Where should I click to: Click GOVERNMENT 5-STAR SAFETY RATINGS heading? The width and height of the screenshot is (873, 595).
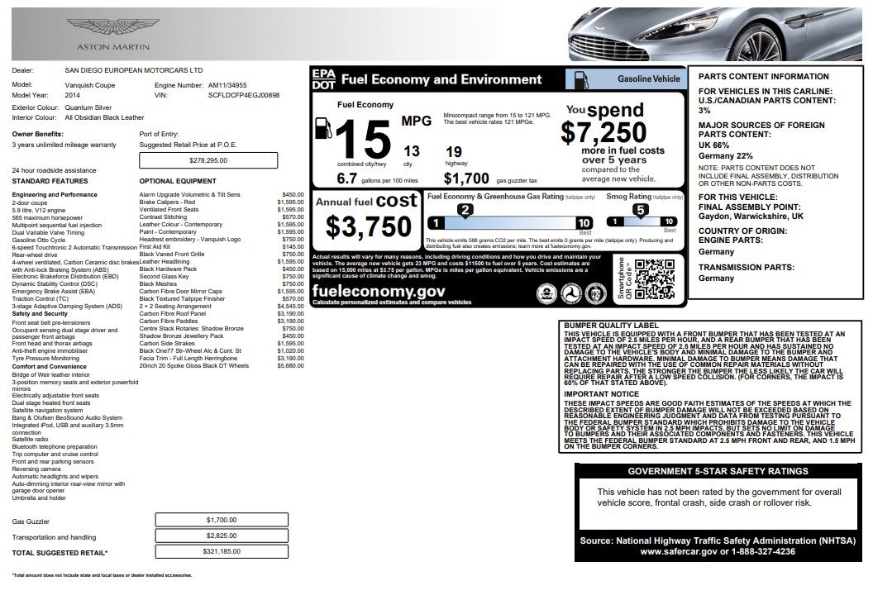coord(718,471)
